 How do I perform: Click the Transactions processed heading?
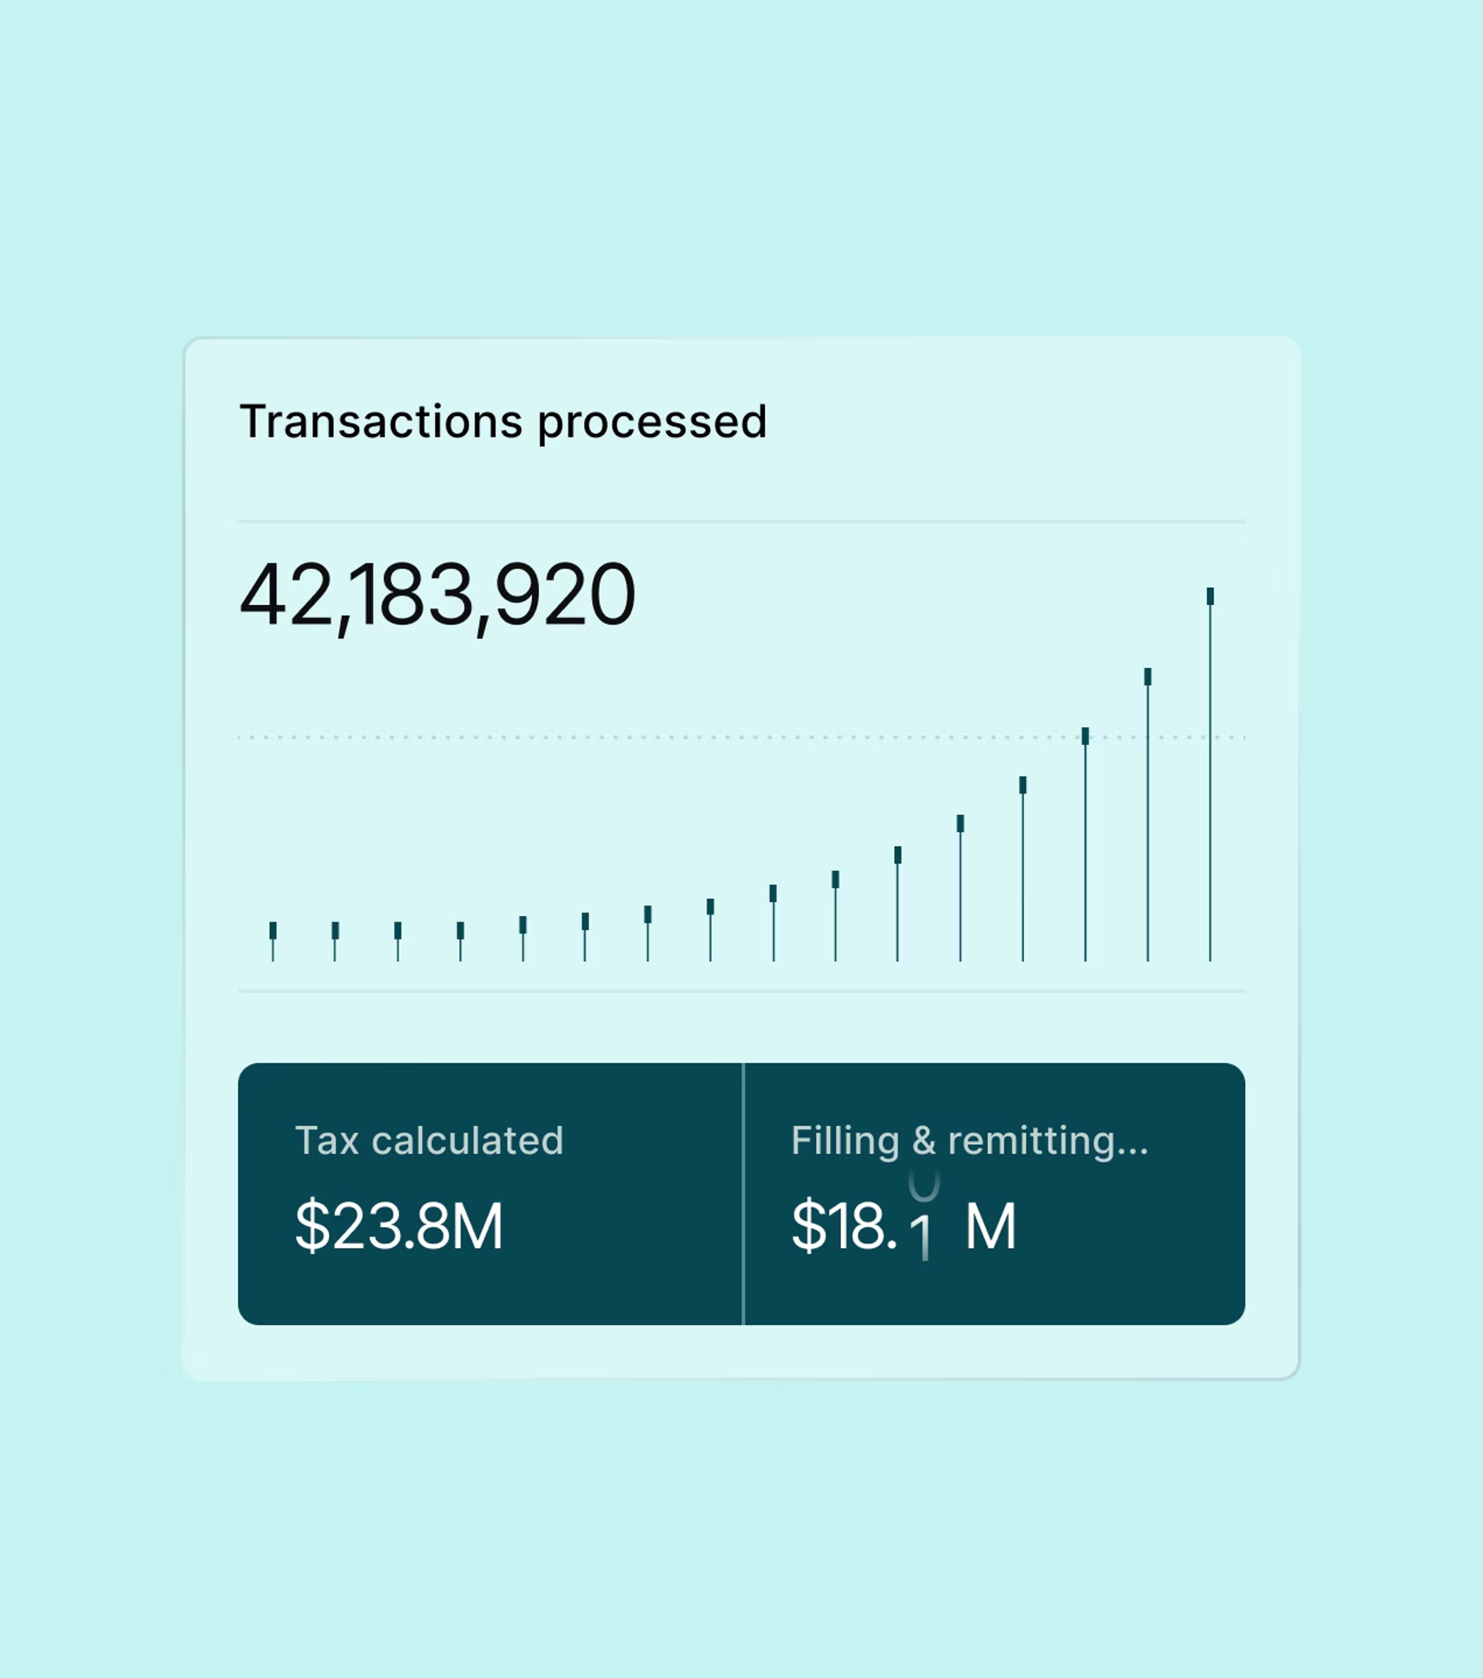point(502,423)
